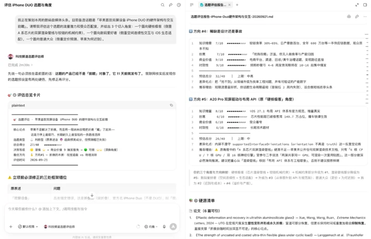This screenshot has width=371, height=239.
Task: Click the user prompt message bubble
Action: [x=96, y=29]
